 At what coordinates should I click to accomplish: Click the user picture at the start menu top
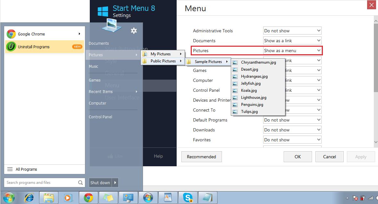click(x=112, y=25)
